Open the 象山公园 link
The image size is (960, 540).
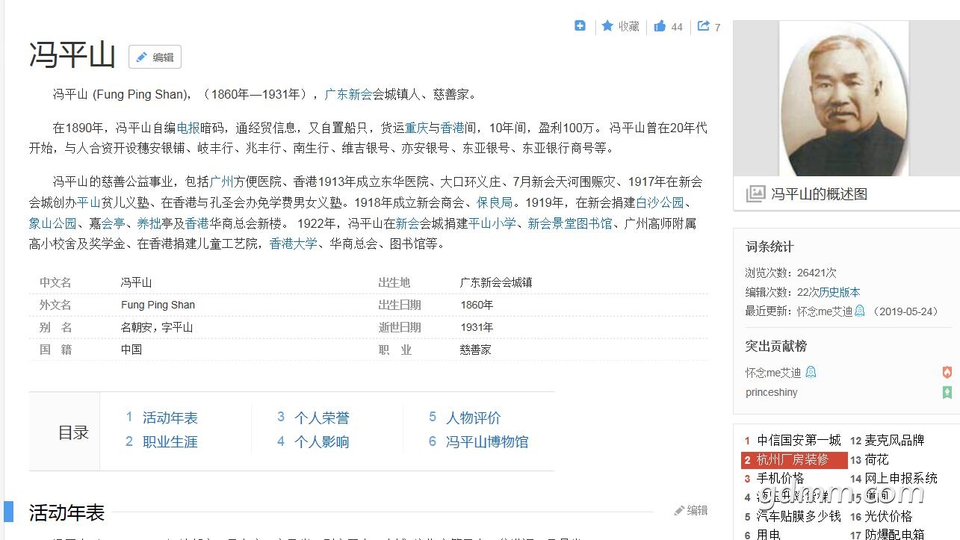(x=53, y=223)
